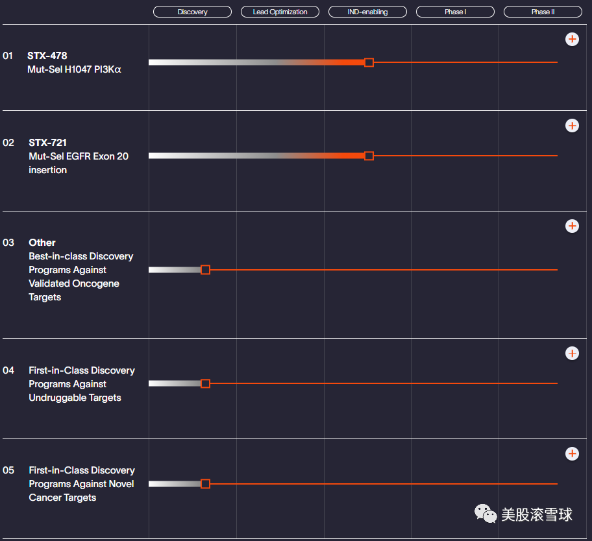Open the STX-721 program title
The image size is (592, 541).
47,142
